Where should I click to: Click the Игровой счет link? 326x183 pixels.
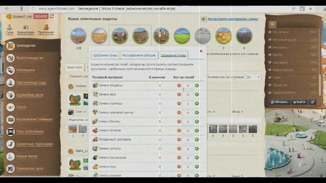tap(22, 16)
